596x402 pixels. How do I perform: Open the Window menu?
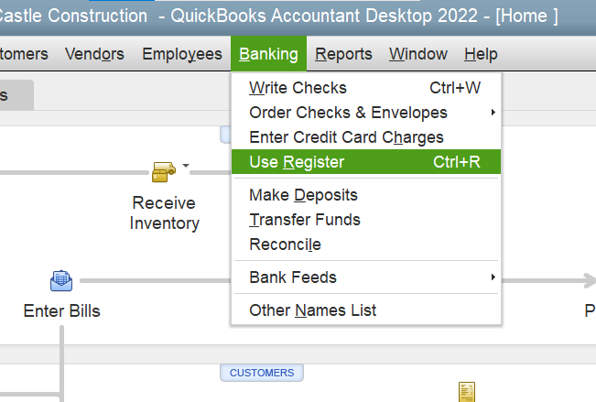coord(418,54)
